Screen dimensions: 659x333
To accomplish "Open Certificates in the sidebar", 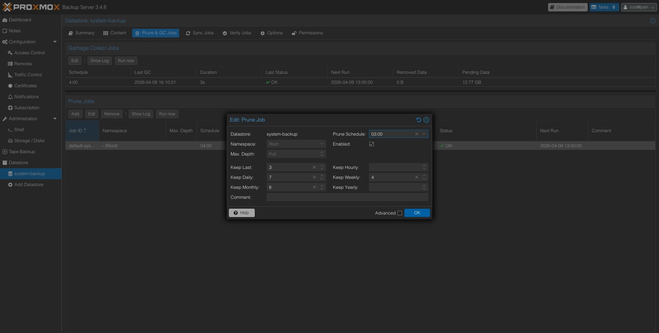I will pyautogui.click(x=25, y=85).
